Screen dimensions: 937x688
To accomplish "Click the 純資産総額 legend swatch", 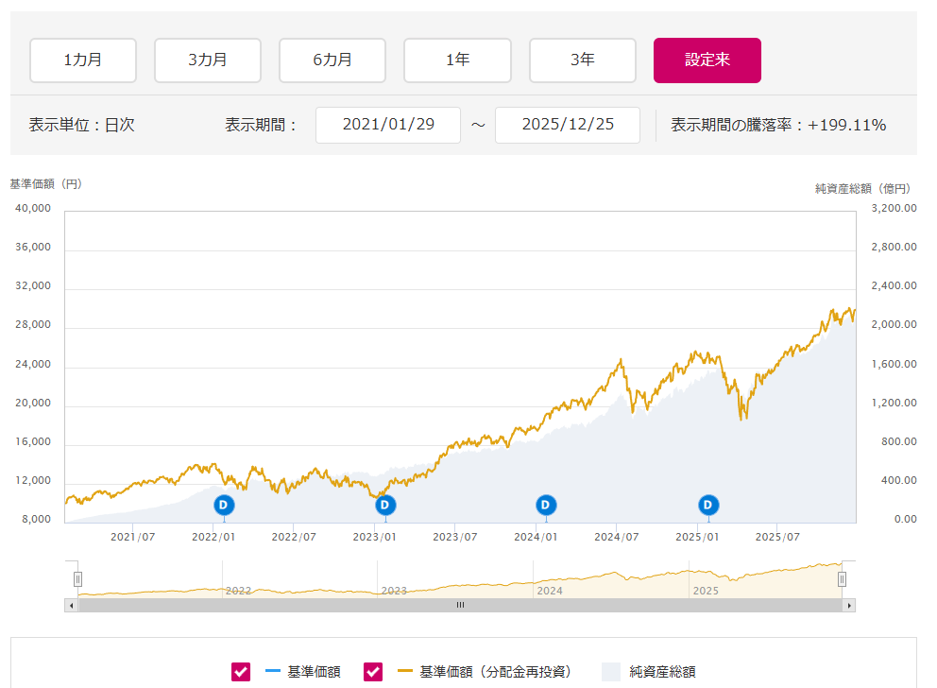I will 611,672.
